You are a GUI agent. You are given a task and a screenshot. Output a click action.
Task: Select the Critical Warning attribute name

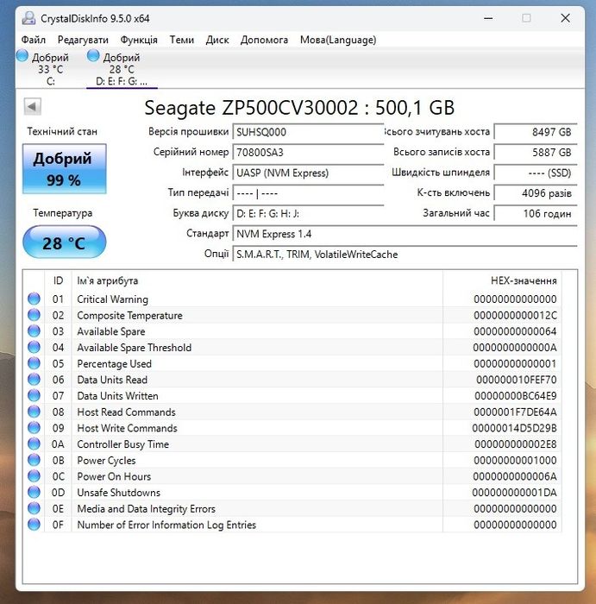pyautogui.click(x=112, y=299)
